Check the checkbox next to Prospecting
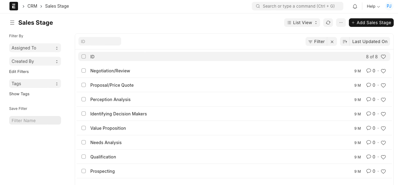The image size is (398, 185). pyautogui.click(x=84, y=171)
